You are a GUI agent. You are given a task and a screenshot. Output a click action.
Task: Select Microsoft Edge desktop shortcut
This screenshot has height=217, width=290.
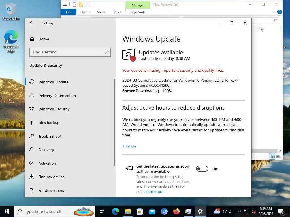[x=11, y=42]
